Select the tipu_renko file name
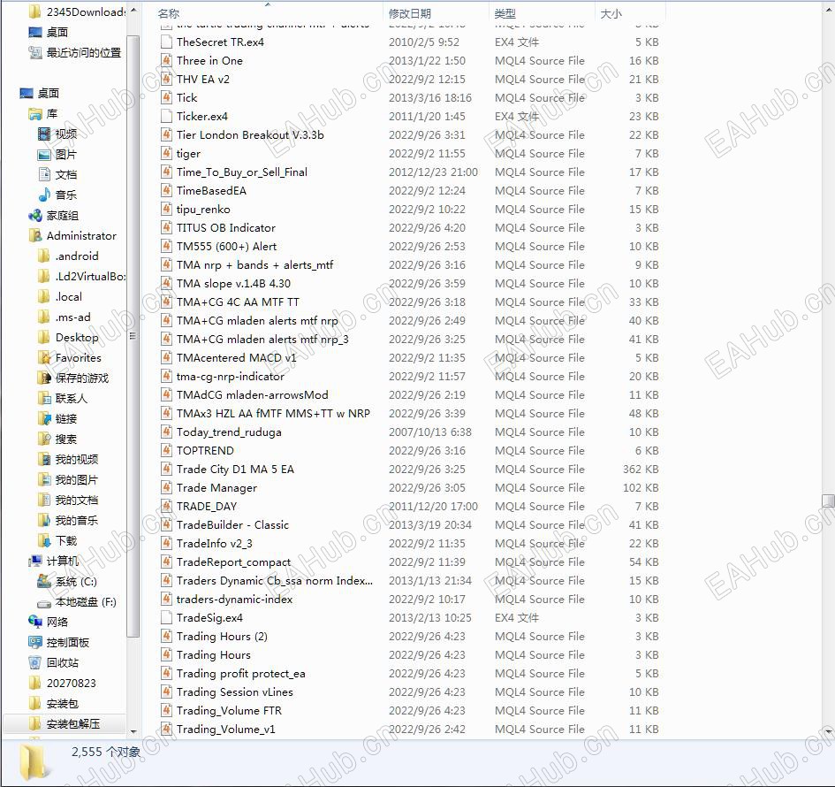The image size is (835, 787). coord(203,209)
